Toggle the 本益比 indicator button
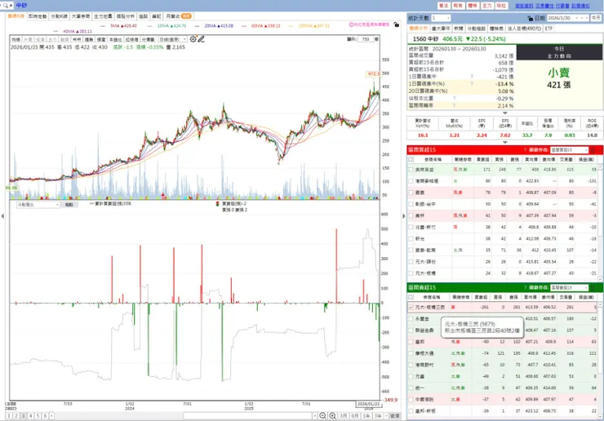Image resolution: width=604 pixels, height=421 pixels. click(115, 39)
